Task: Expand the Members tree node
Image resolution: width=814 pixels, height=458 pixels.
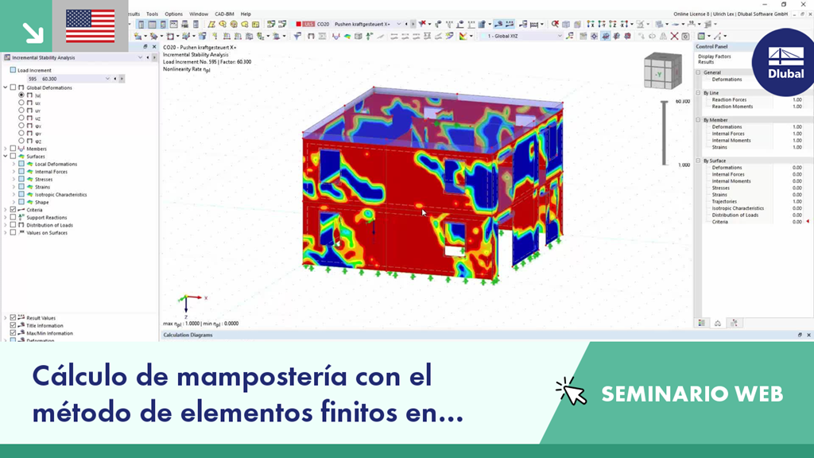Action: click(x=6, y=149)
